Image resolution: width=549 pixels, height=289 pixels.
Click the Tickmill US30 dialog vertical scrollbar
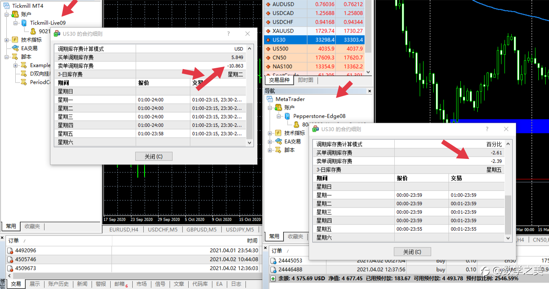pos(250,95)
